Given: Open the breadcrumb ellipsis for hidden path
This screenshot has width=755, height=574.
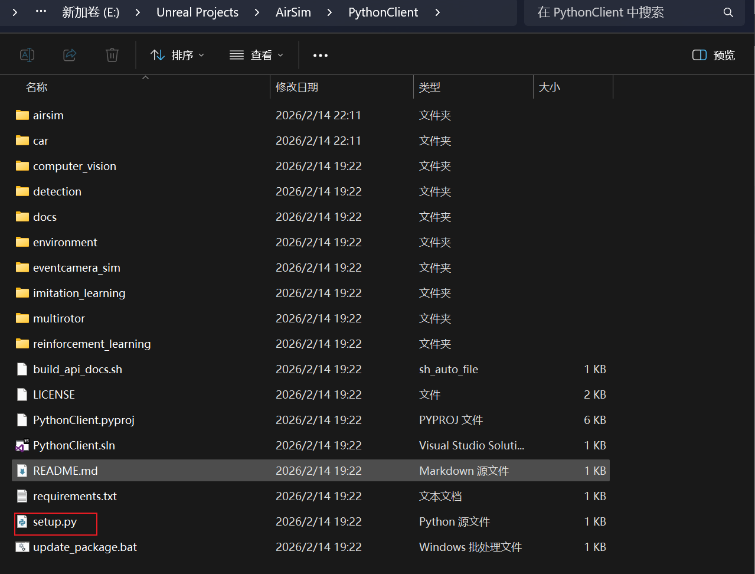Looking at the screenshot, I should [x=41, y=11].
